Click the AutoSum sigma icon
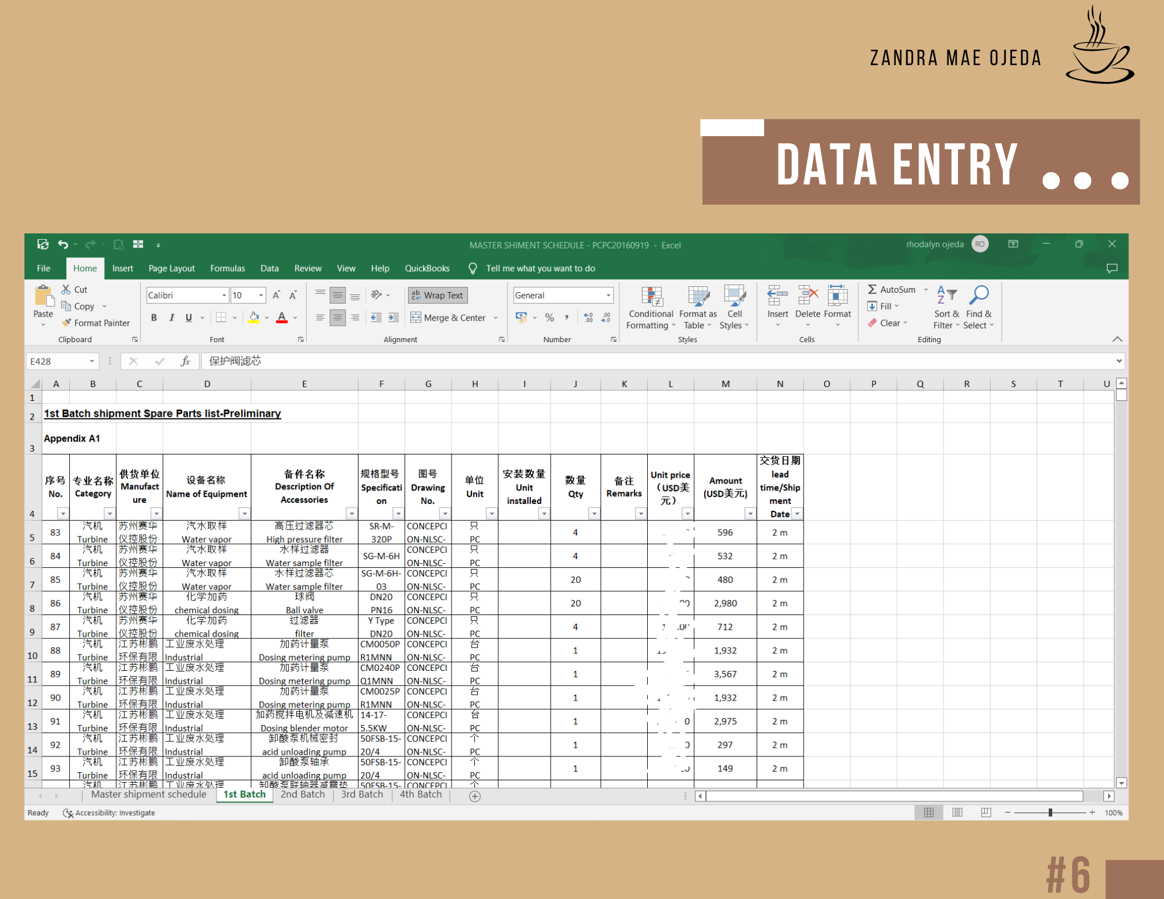1164x899 pixels. [x=872, y=289]
